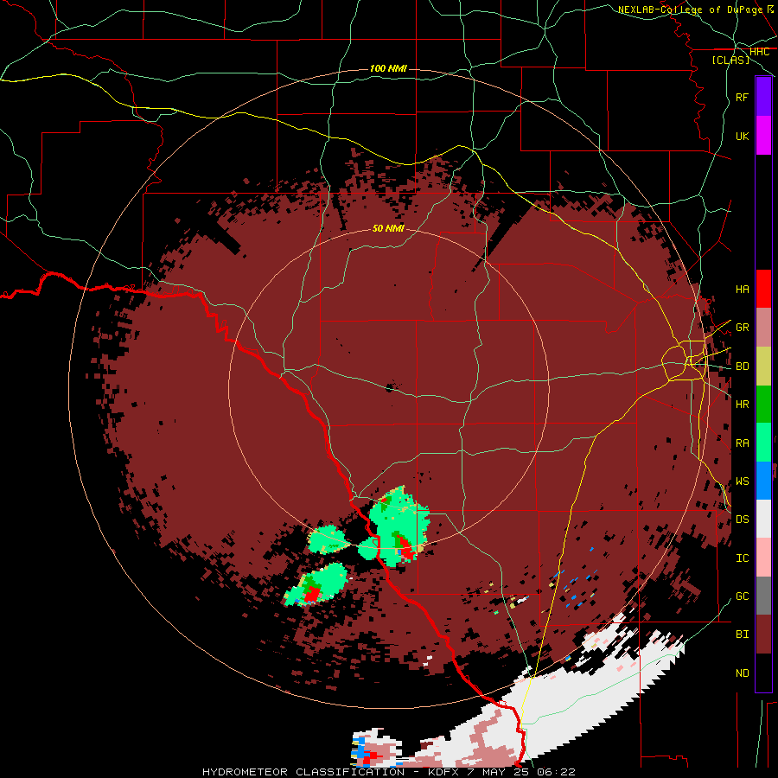Viewport: 778px width, 778px height.
Task: Click the 100 NMI range ring label
Action: (388, 68)
